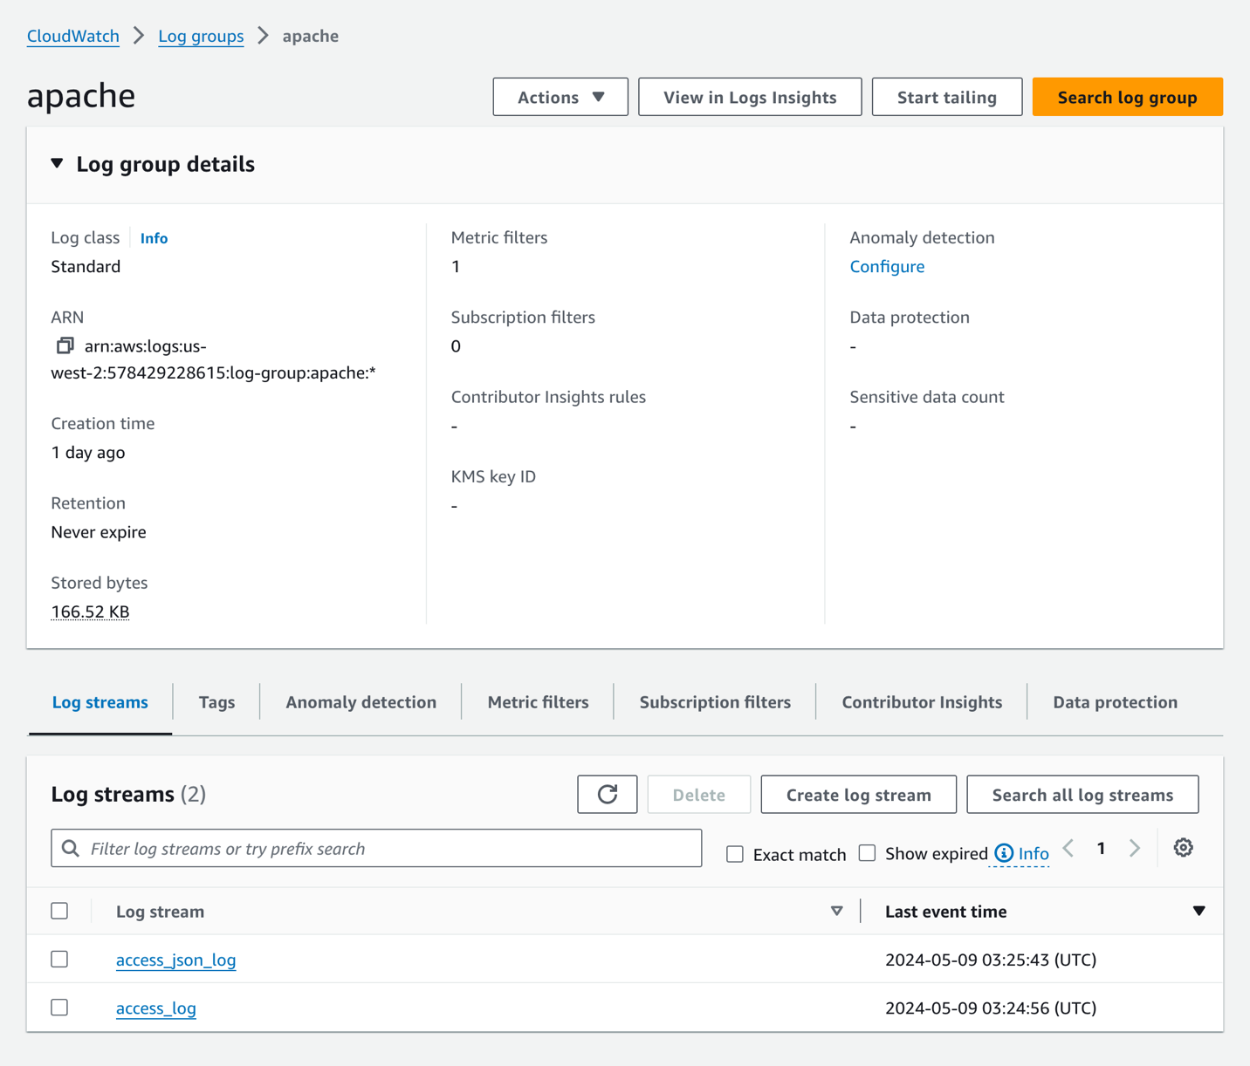The image size is (1250, 1066).
Task: Click the Search log group button
Action: click(1128, 97)
